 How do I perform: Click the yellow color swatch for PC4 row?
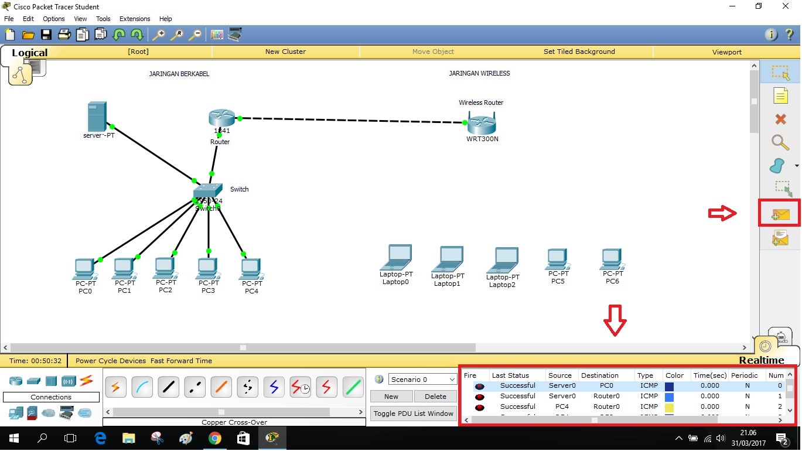(669, 407)
